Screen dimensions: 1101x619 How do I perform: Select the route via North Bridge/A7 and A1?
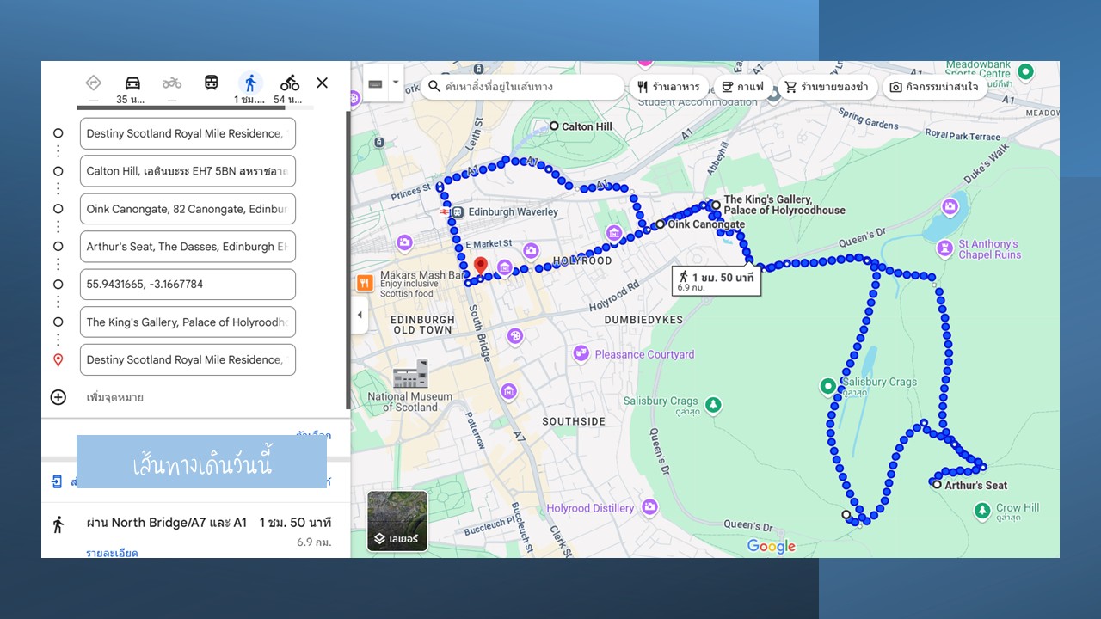(195, 530)
